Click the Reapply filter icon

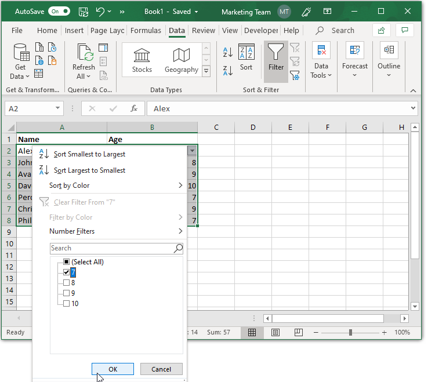pyautogui.click(x=295, y=61)
